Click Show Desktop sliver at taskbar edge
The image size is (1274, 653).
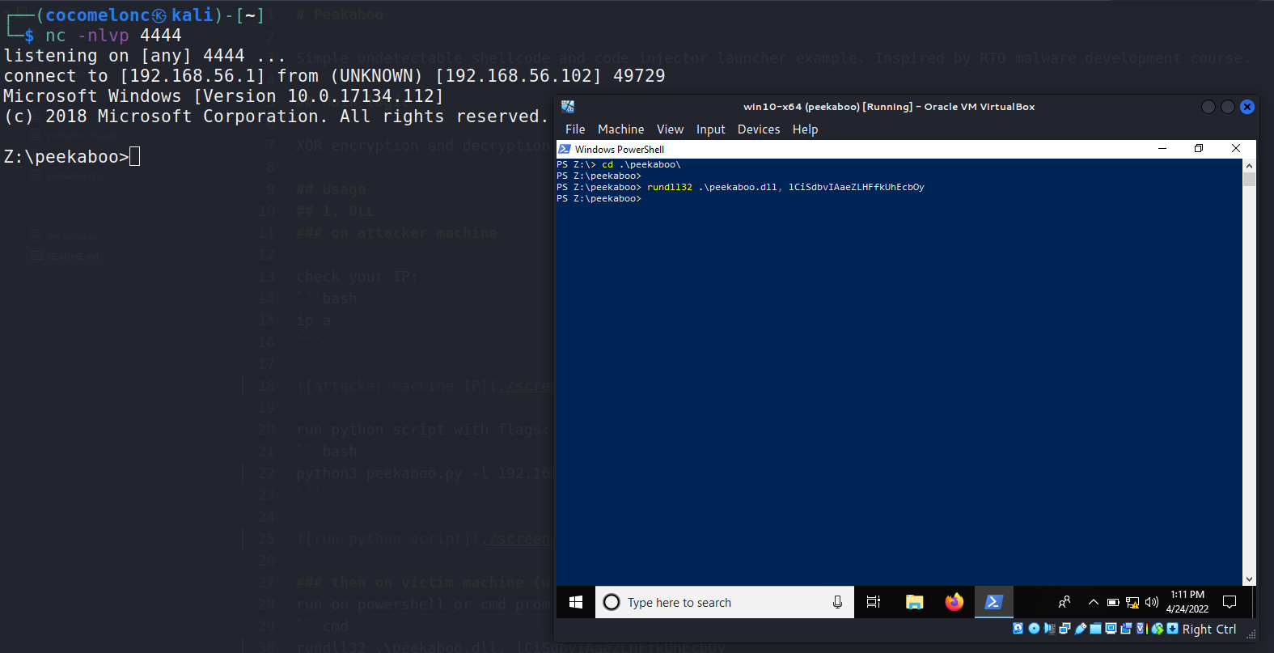(x=1254, y=602)
